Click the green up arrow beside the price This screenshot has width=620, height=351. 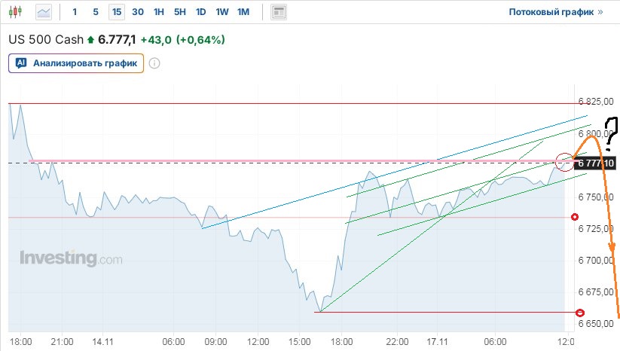pos(91,39)
